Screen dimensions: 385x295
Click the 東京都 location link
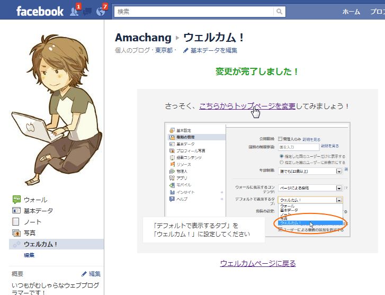(x=164, y=50)
